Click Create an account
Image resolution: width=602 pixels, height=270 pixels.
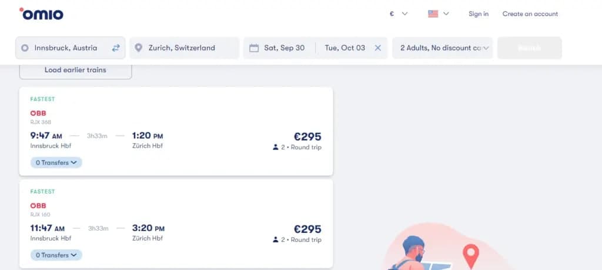pos(530,14)
